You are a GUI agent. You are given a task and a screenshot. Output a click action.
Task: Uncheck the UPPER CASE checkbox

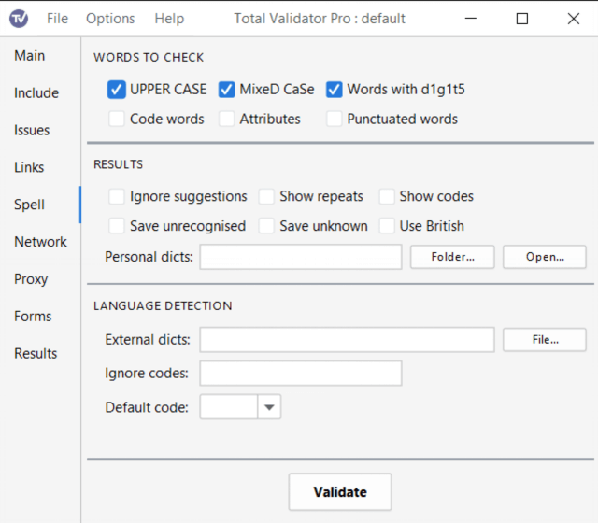[117, 90]
